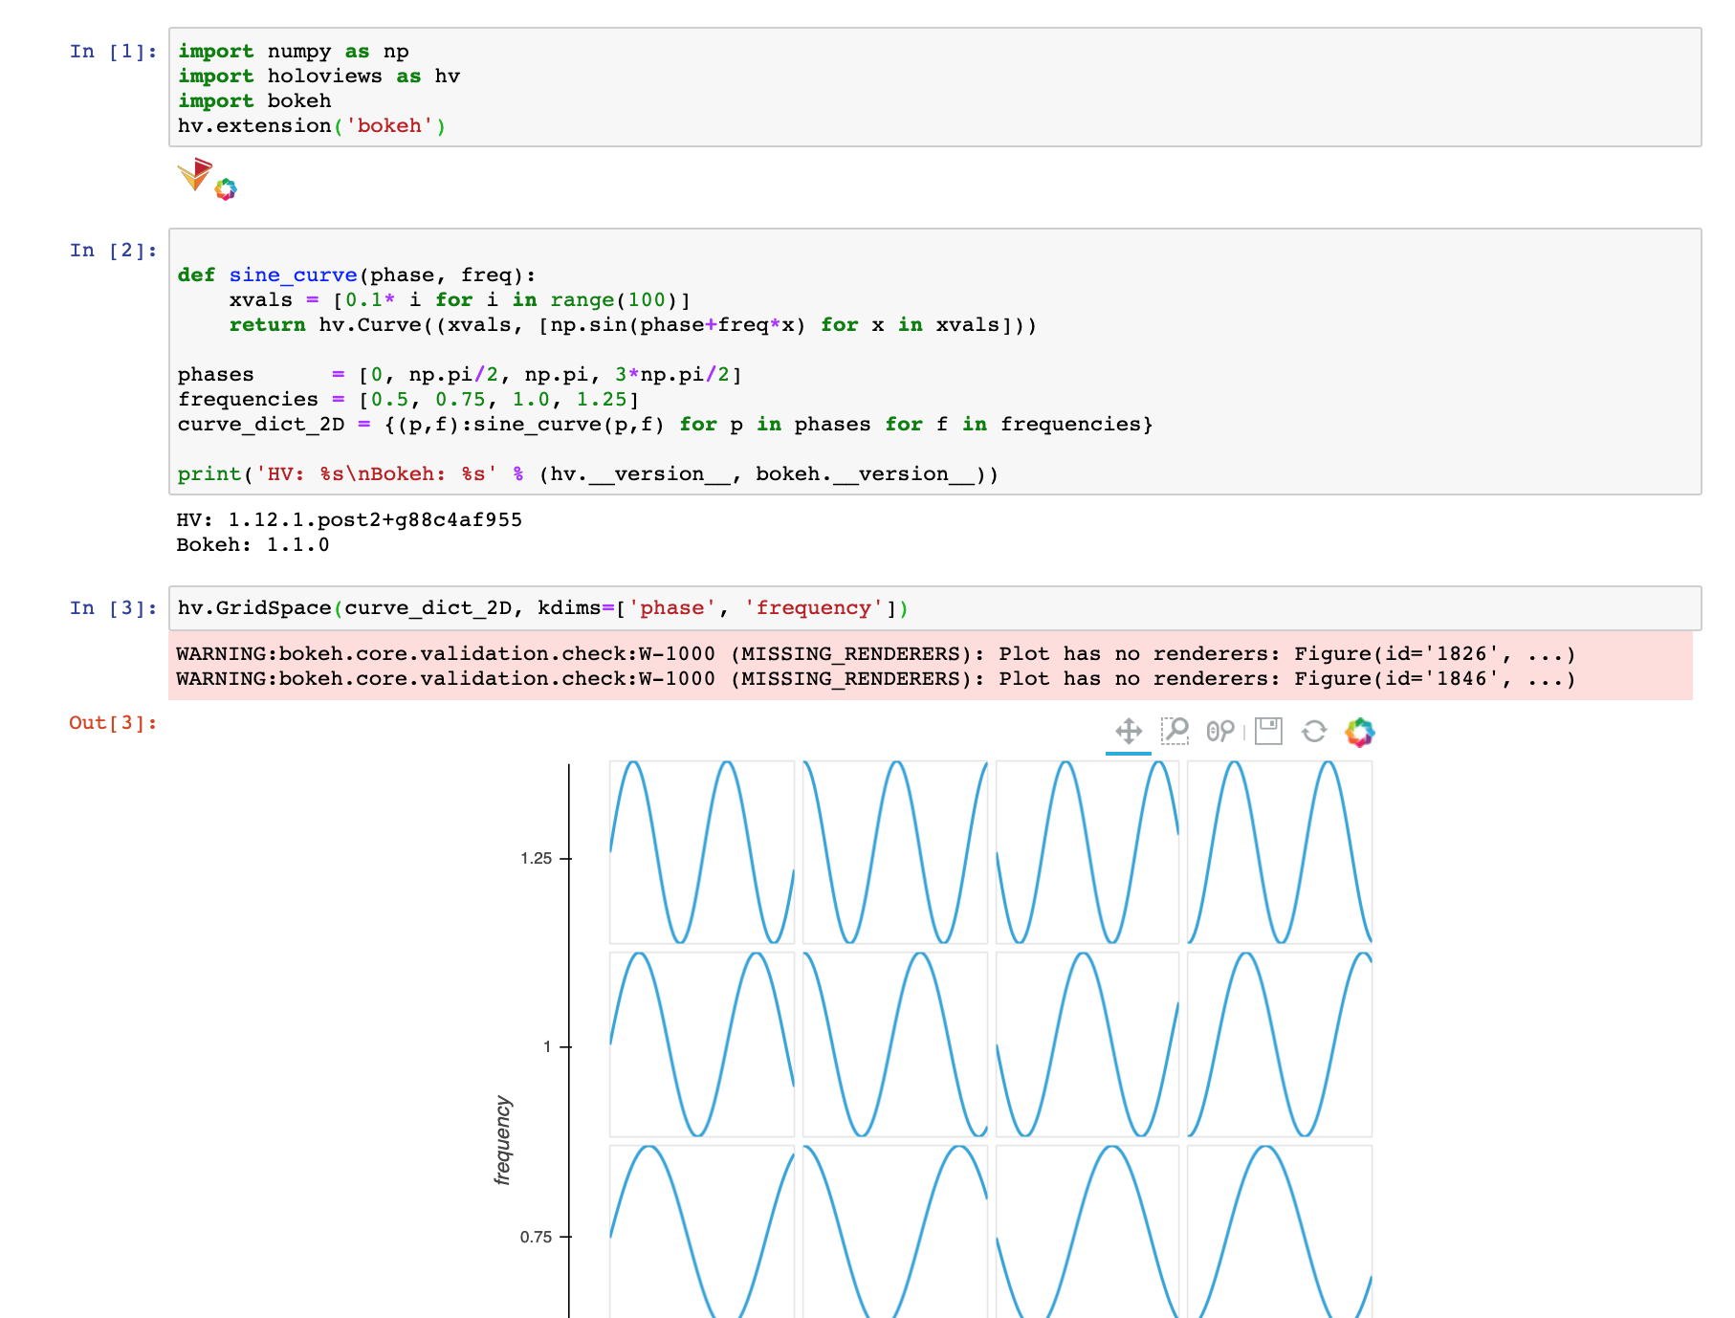Click the 0.75 tick label on frequency axis

[537, 1237]
